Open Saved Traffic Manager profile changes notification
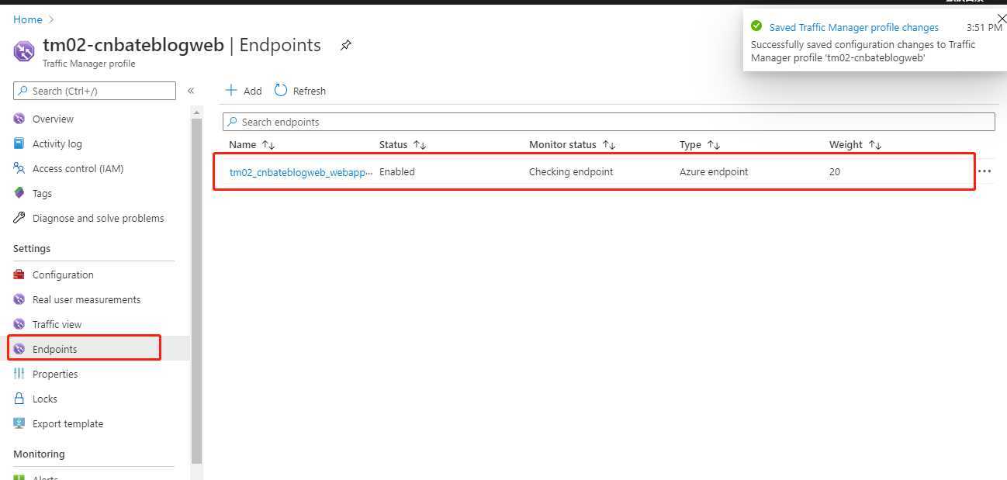This screenshot has width=1007, height=480. (x=853, y=27)
